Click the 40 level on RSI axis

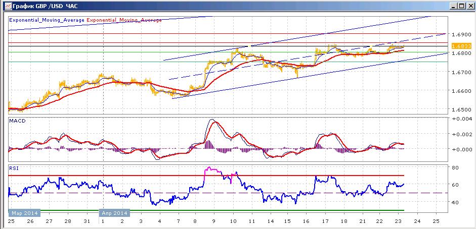click(455, 202)
